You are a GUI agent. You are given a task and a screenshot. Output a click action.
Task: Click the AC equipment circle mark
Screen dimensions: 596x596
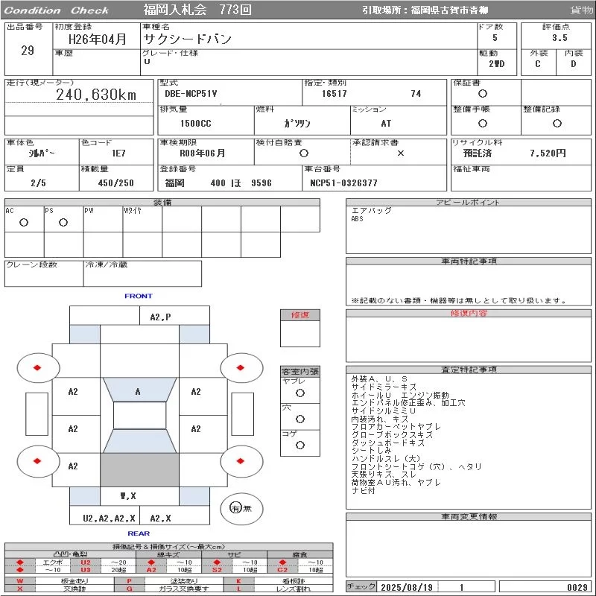[24, 222]
